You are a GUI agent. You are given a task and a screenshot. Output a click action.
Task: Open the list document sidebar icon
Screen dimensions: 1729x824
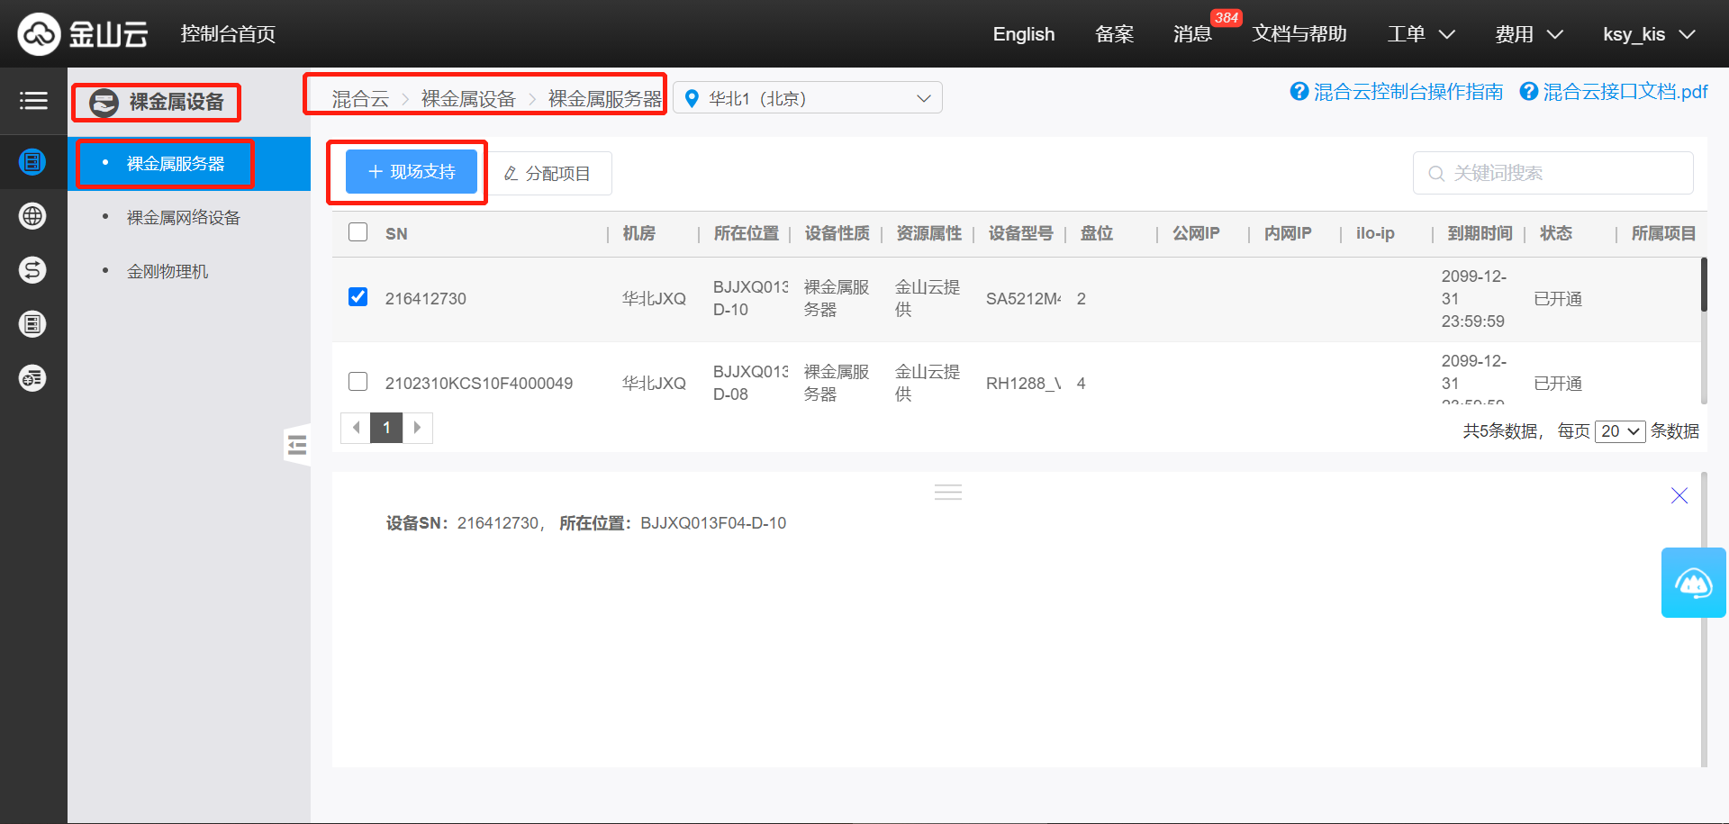point(32,324)
